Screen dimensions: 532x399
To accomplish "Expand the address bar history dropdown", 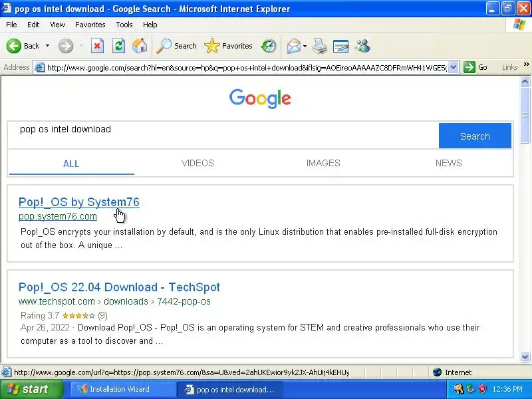I will (x=454, y=68).
